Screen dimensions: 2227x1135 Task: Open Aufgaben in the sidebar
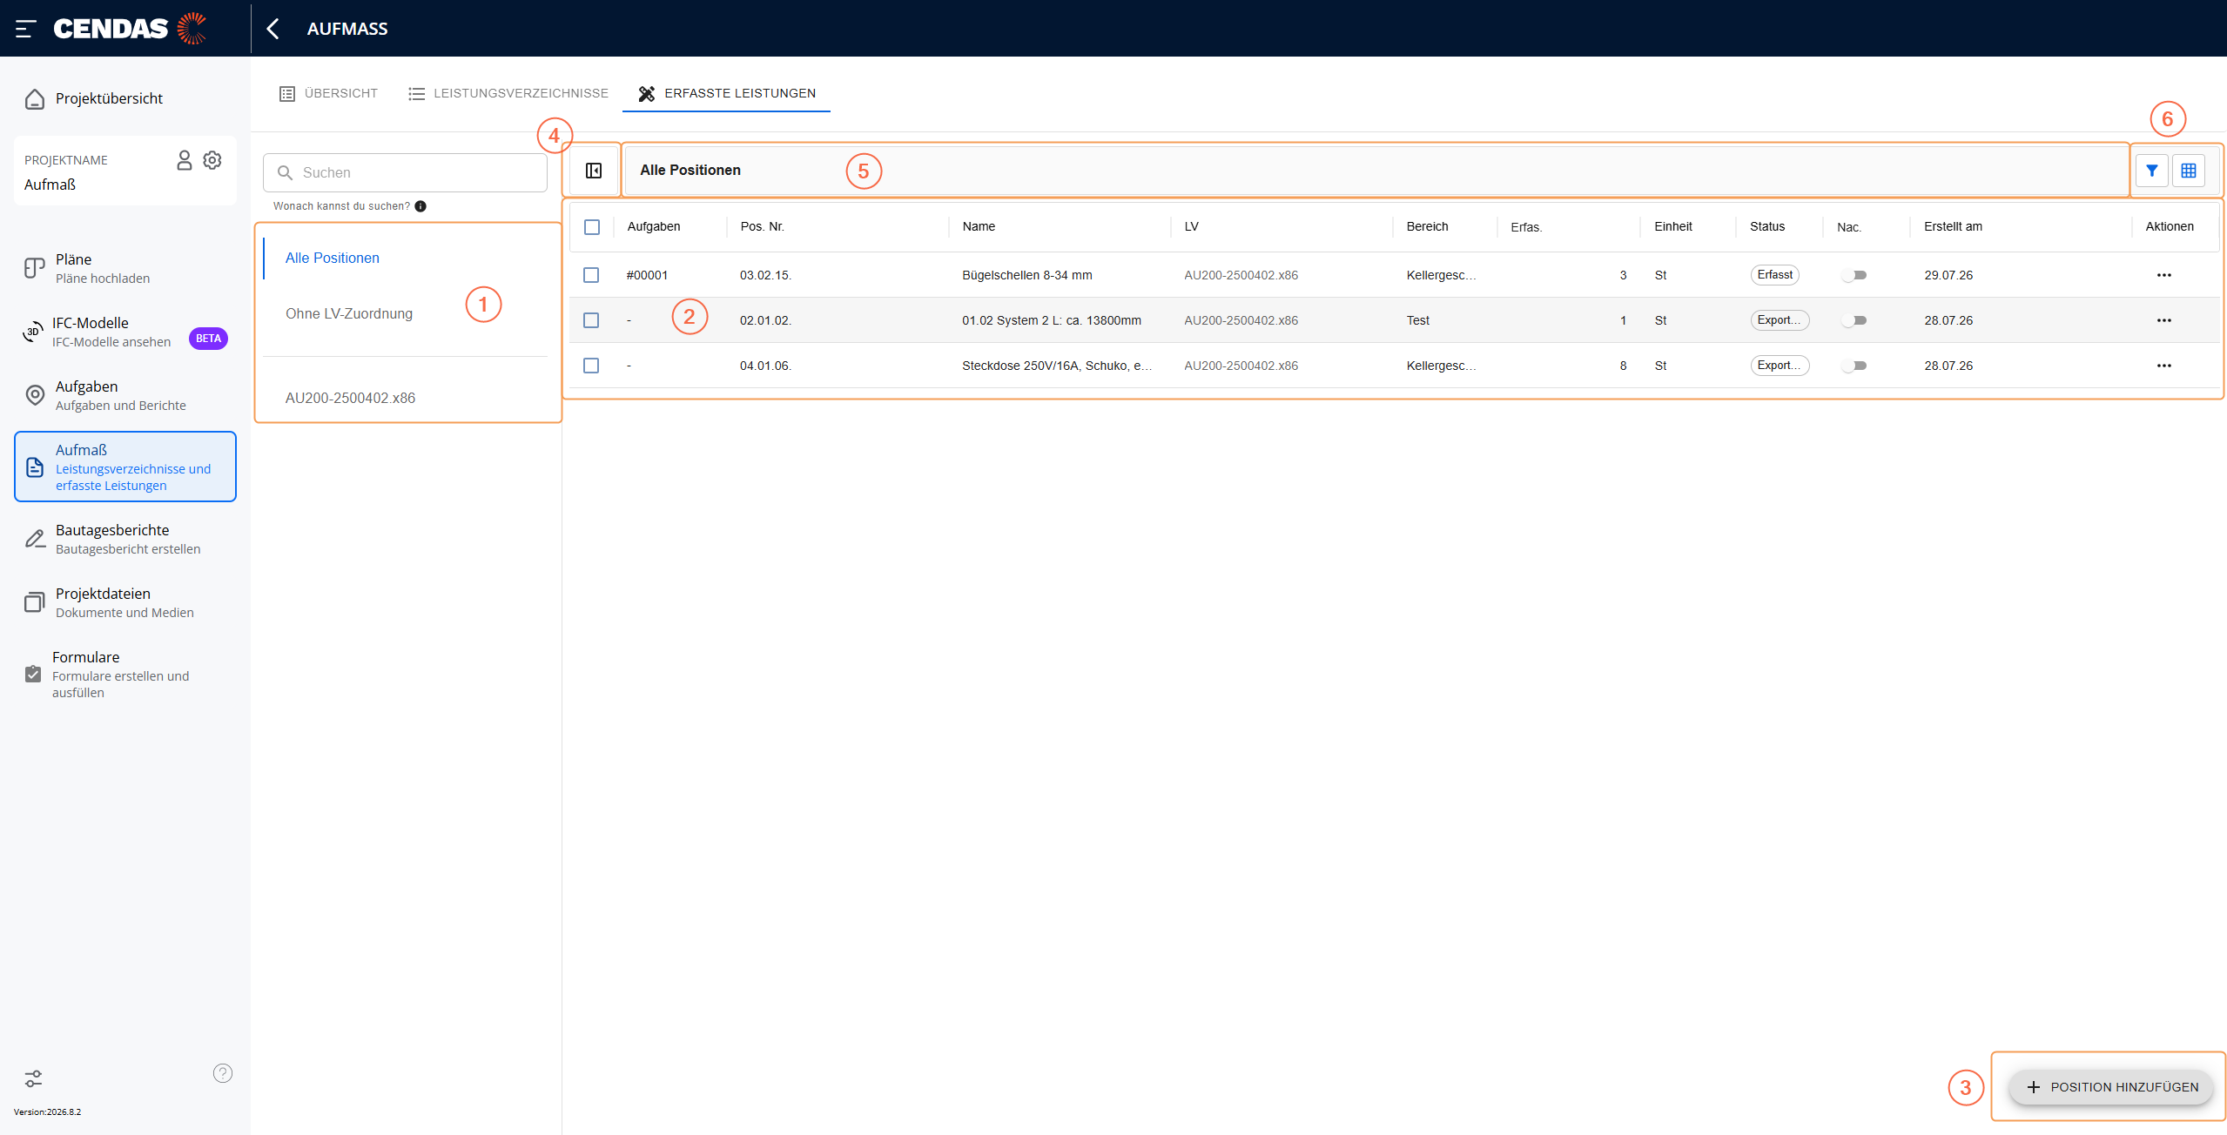[x=125, y=395]
